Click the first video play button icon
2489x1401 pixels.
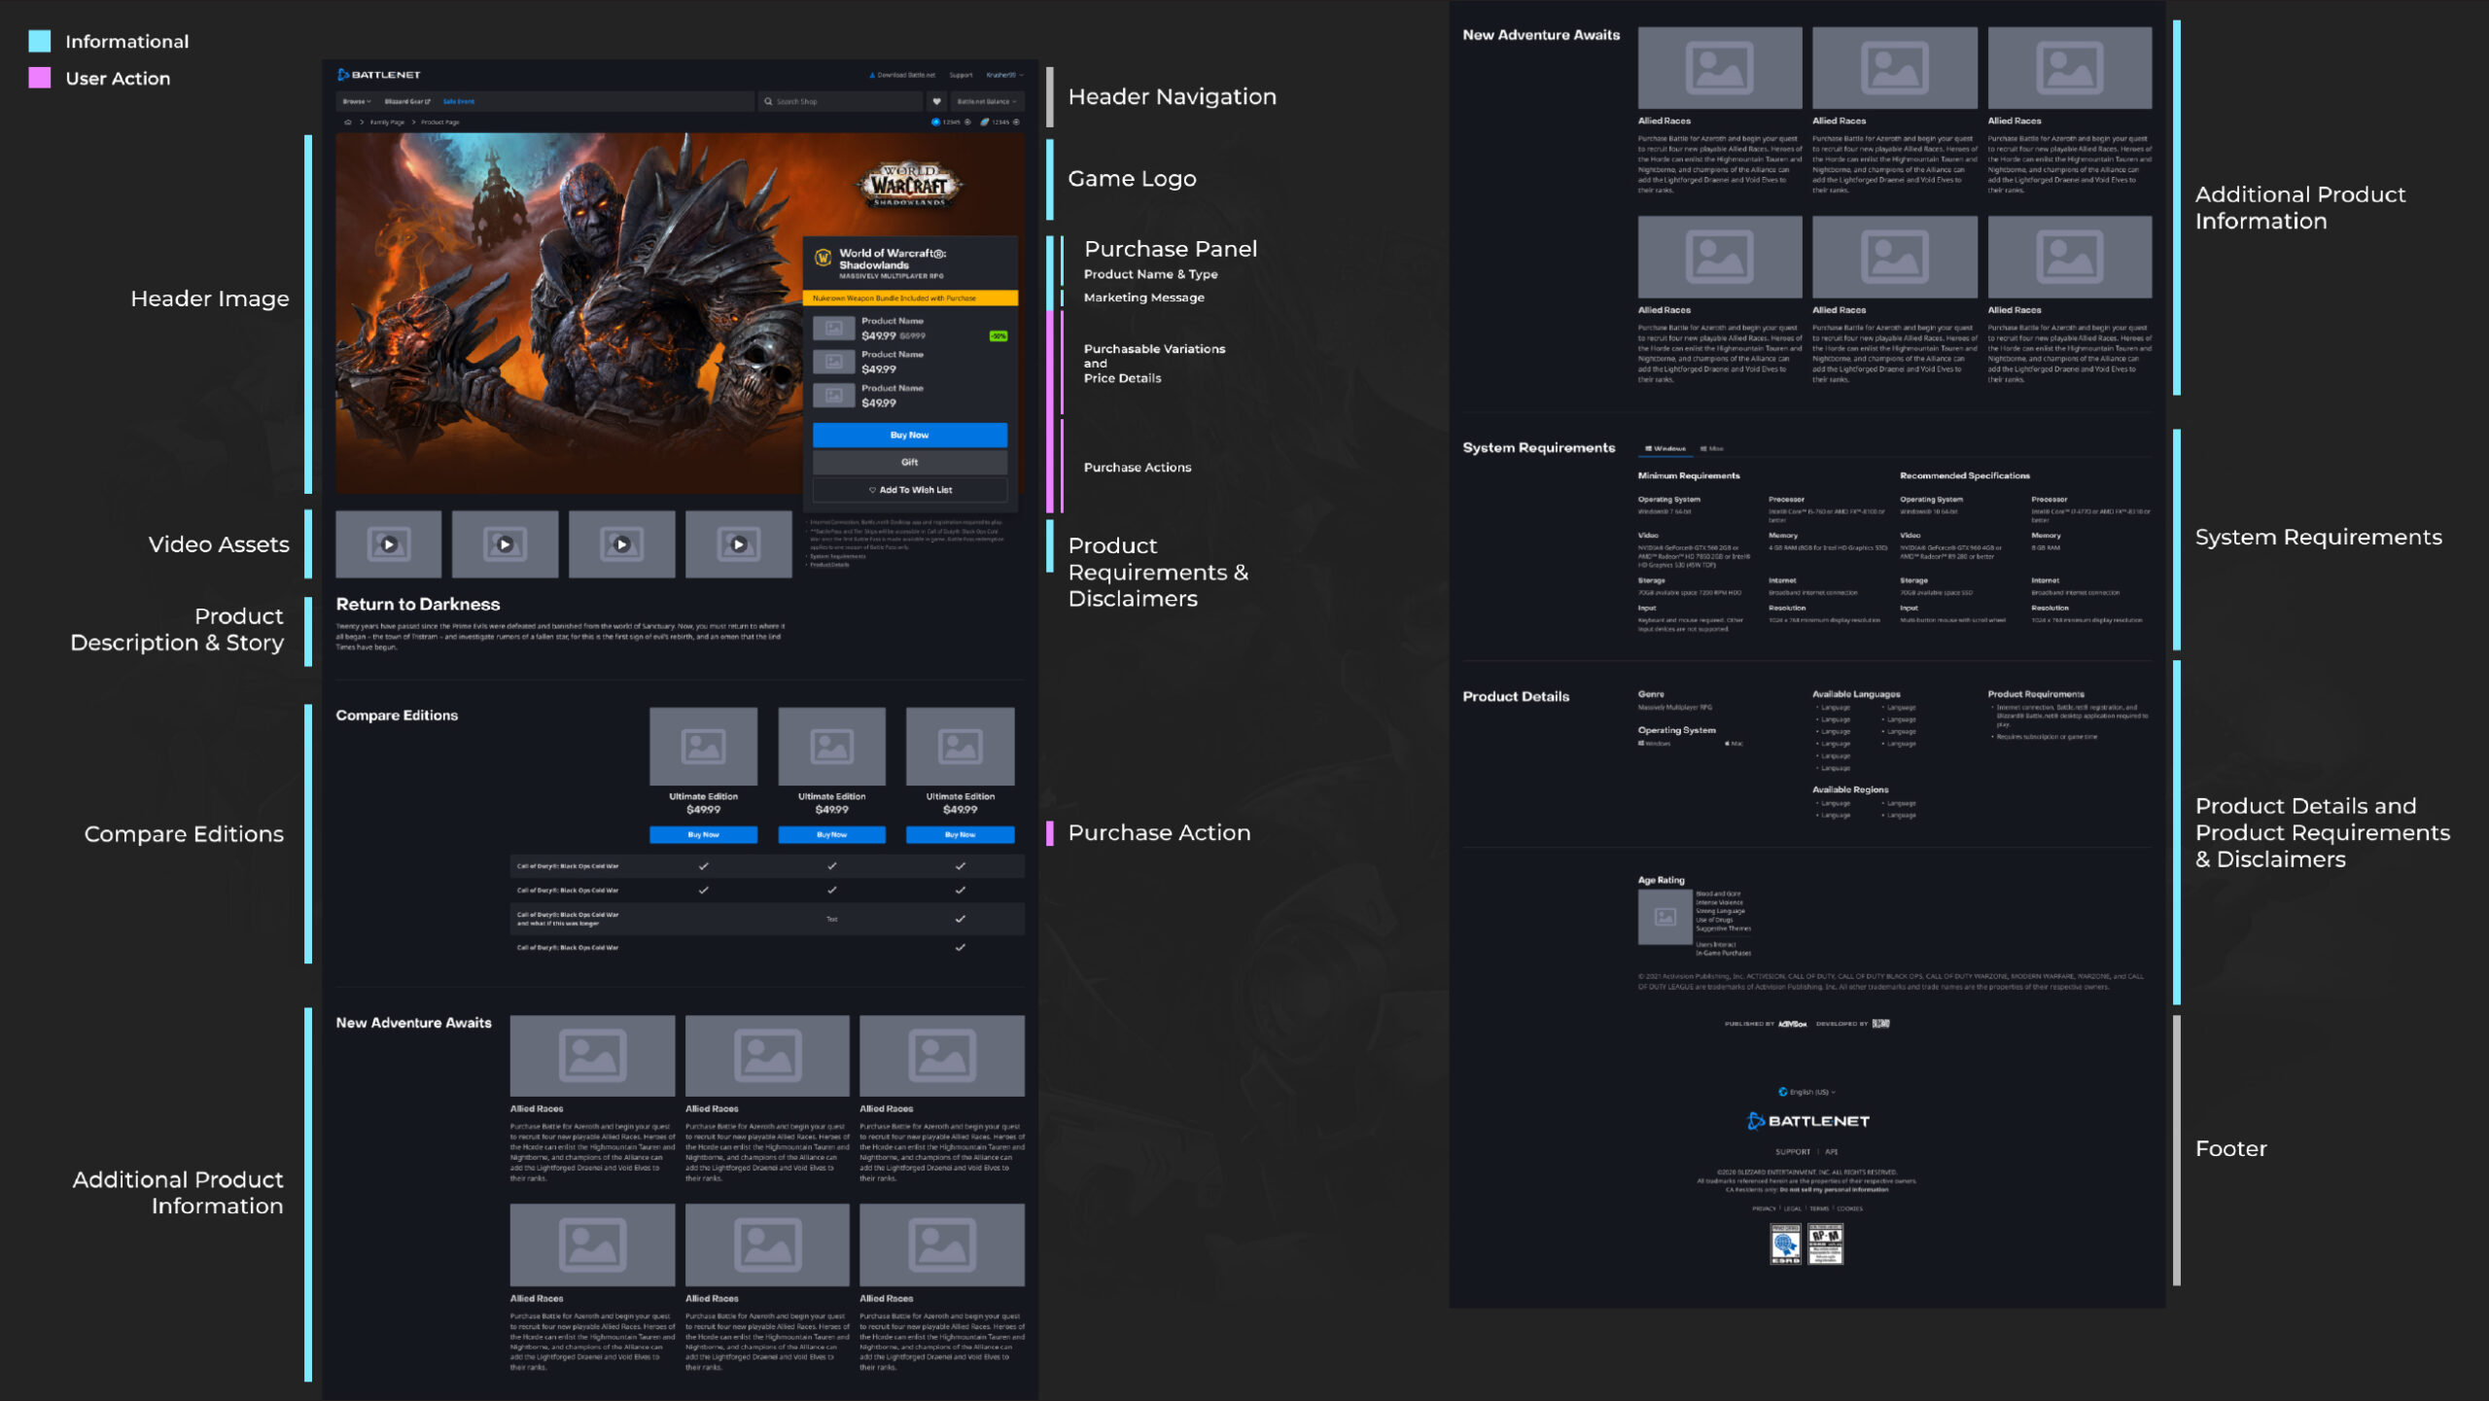tap(390, 543)
